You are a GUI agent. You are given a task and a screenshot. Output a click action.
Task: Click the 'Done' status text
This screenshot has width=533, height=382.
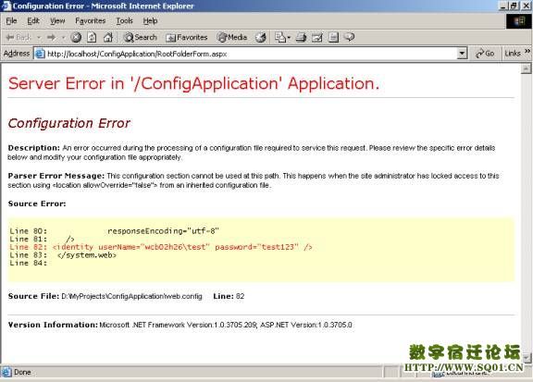(x=22, y=372)
